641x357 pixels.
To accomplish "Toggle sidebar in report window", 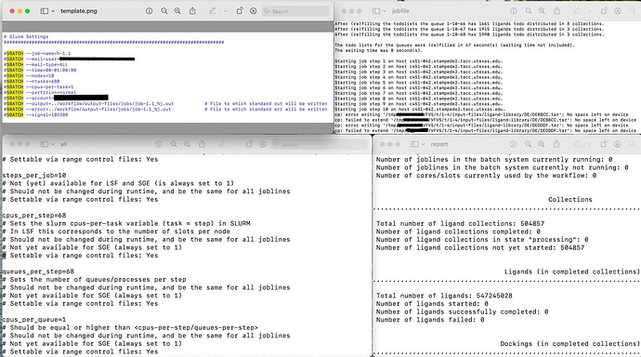I will click(414, 144).
